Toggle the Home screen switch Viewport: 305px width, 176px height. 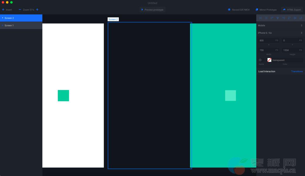(x=261, y=60)
